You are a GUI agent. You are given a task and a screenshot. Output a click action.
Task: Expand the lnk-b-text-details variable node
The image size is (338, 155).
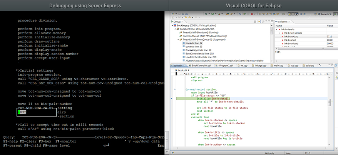point(280,33)
